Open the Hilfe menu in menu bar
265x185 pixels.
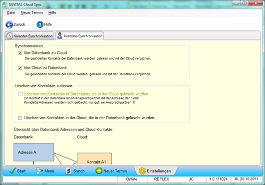point(52,12)
